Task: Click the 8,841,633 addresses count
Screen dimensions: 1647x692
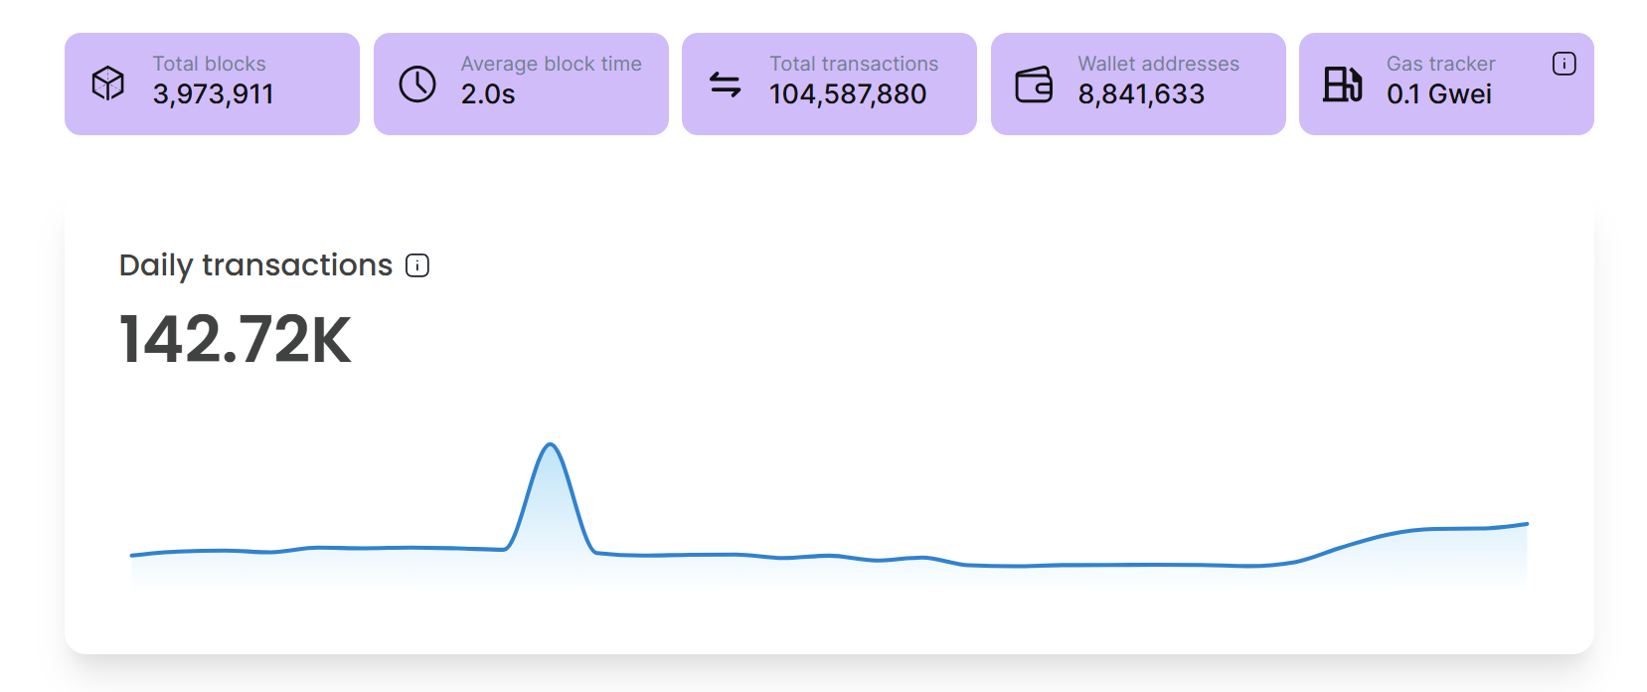Action: [x=1141, y=94]
